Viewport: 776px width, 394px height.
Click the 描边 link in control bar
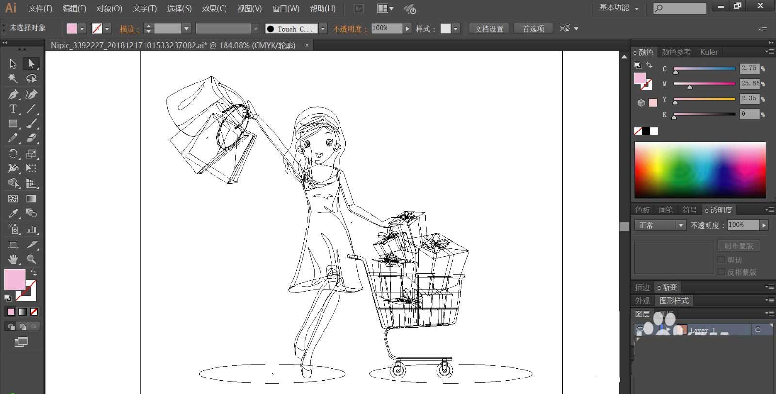click(x=129, y=29)
